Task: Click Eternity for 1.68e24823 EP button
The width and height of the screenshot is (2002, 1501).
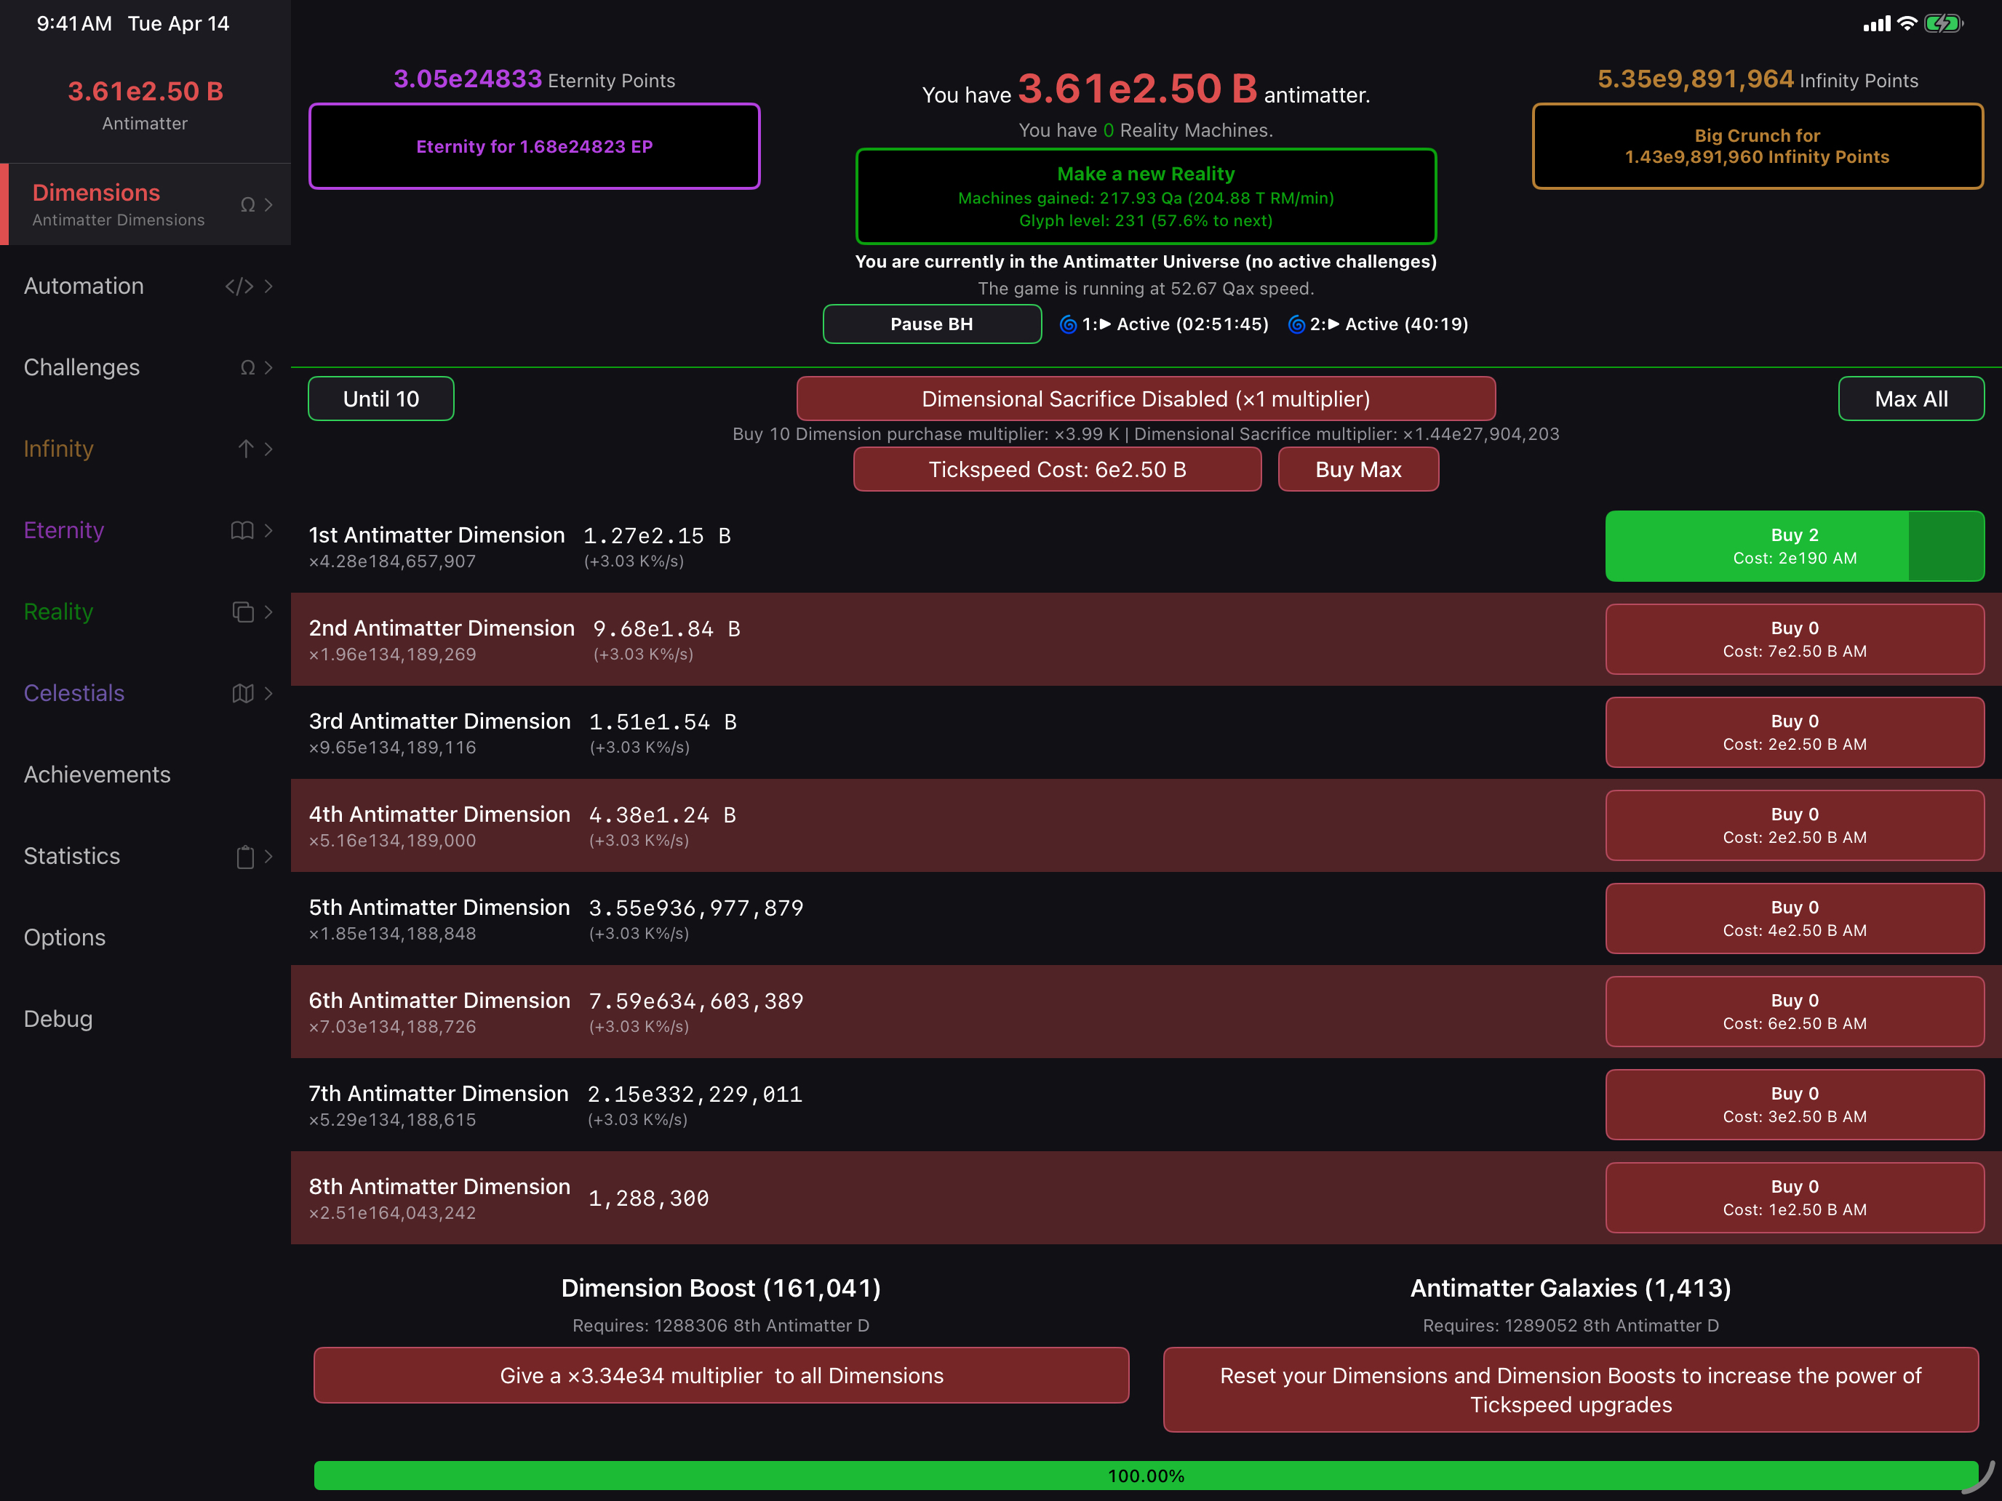Action: click(534, 145)
